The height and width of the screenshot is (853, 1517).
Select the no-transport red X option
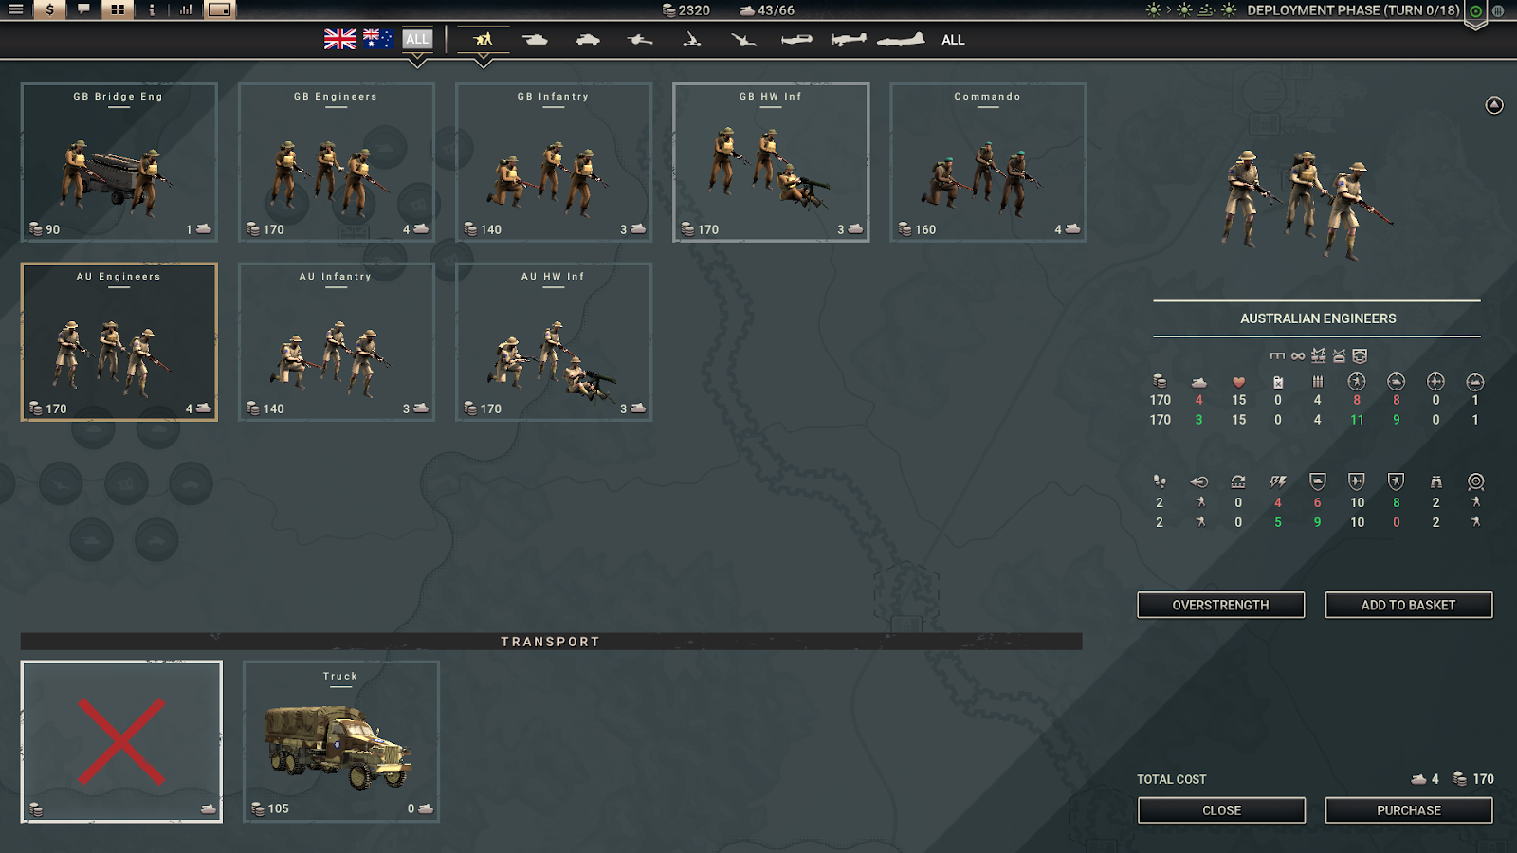pyautogui.click(x=121, y=741)
